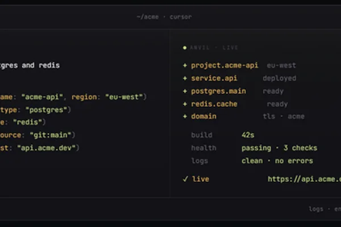The width and height of the screenshot is (341, 227).
Task: Click the 42s build time value
Action: 248,135
